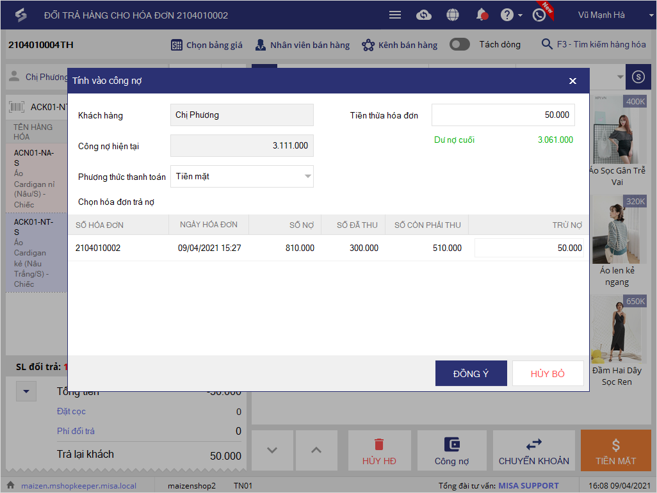Click the HỦY BỎ button
The width and height of the screenshot is (657, 493).
547,373
